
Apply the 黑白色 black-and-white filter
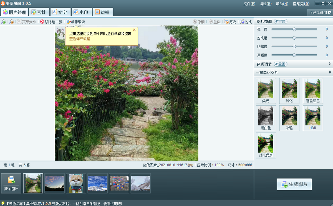(266, 118)
